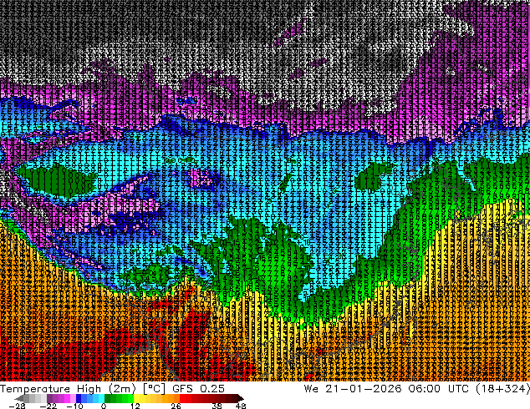Click the bright red legend swatch above 26
Viewport: 530px width, 409px height.
pyautogui.click(x=182, y=398)
